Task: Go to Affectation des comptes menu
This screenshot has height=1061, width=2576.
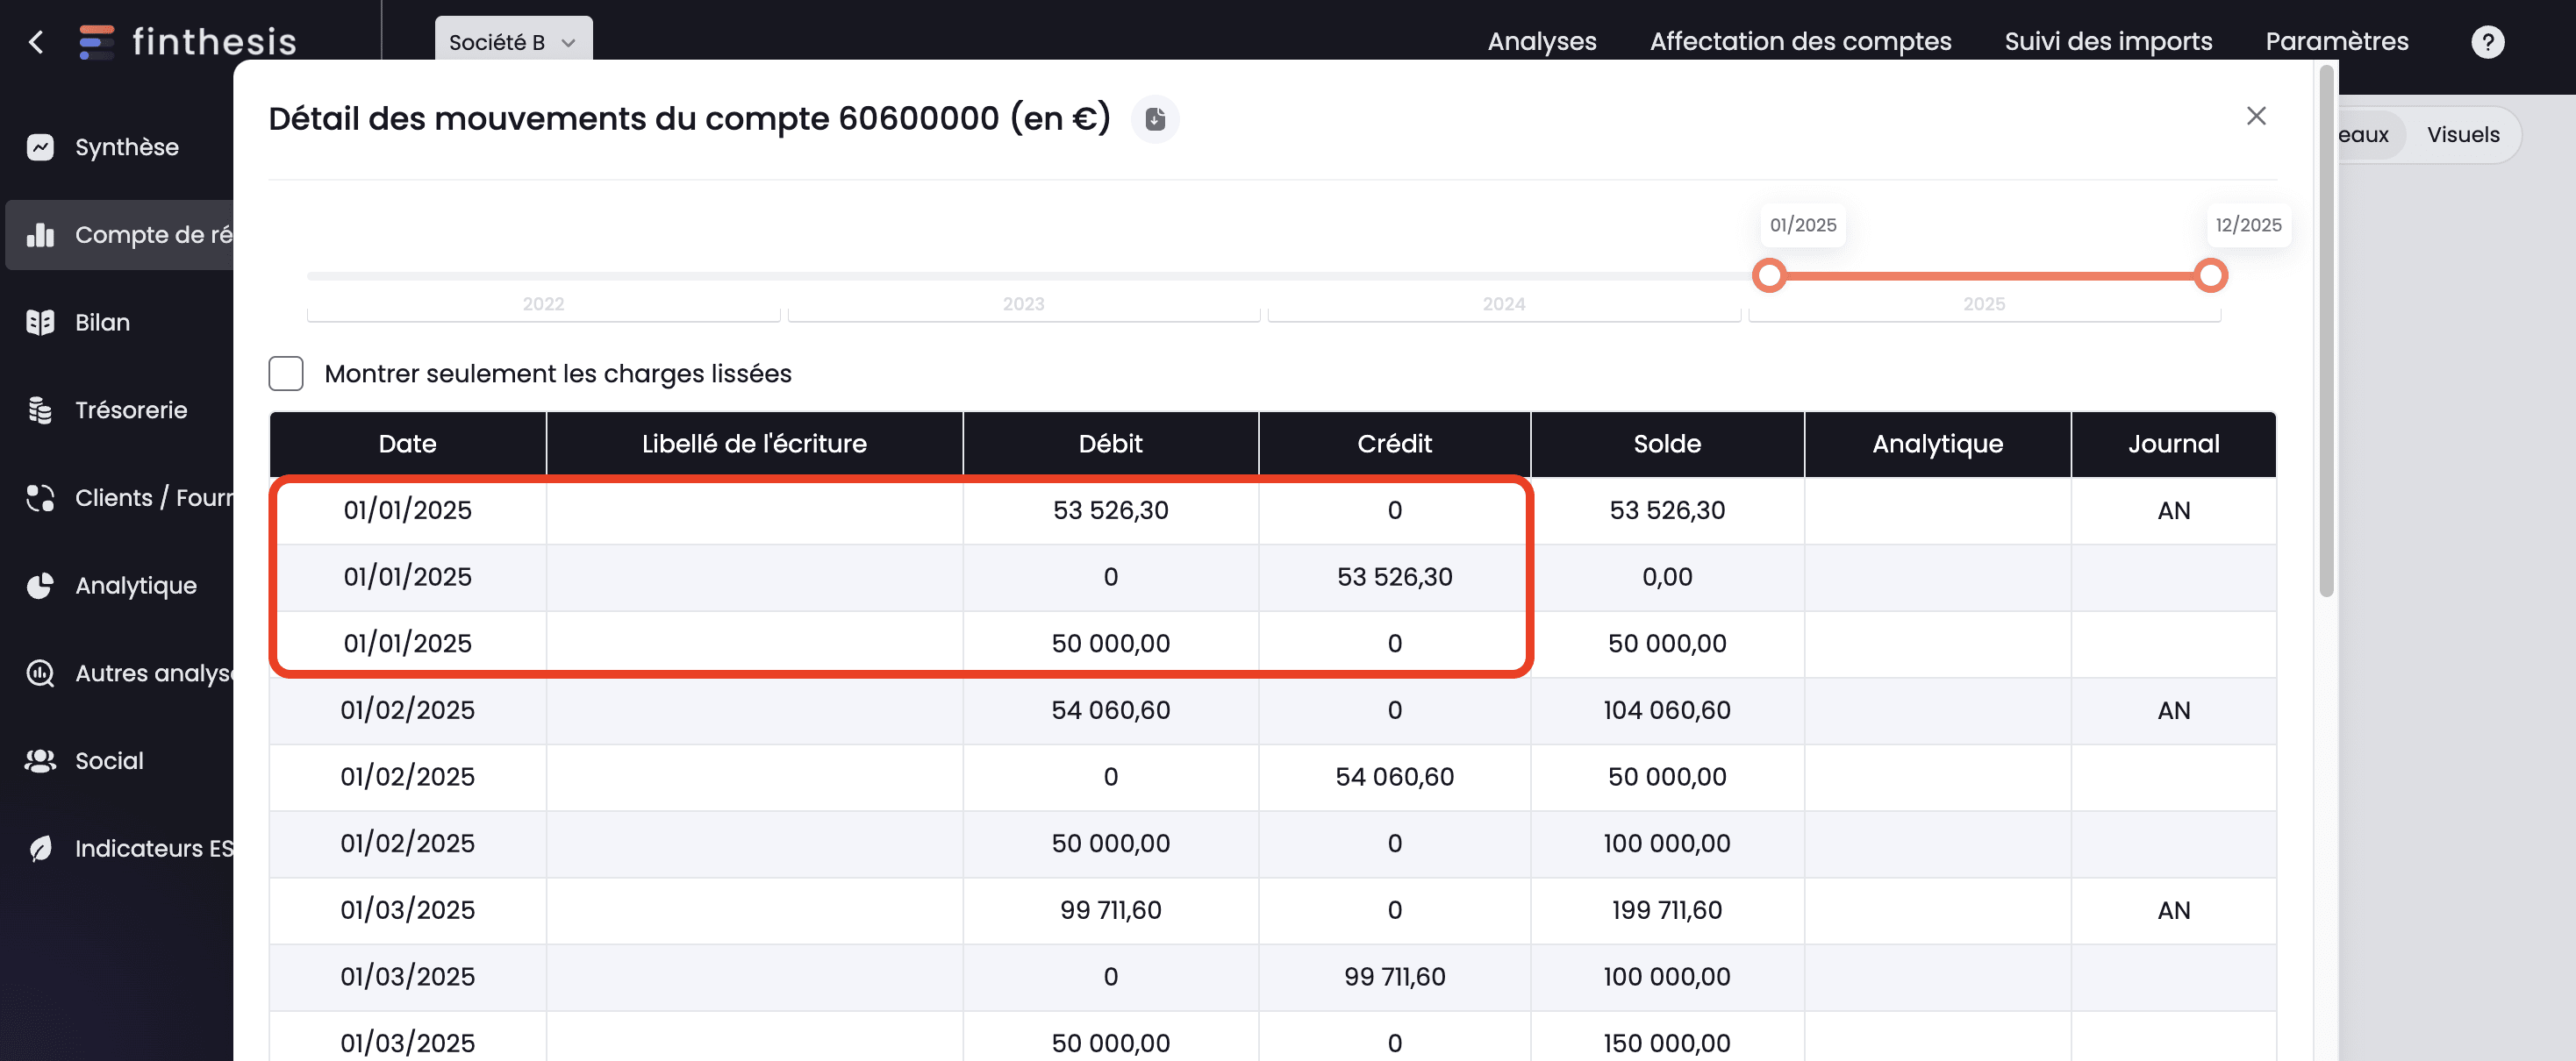Action: [x=1800, y=42]
